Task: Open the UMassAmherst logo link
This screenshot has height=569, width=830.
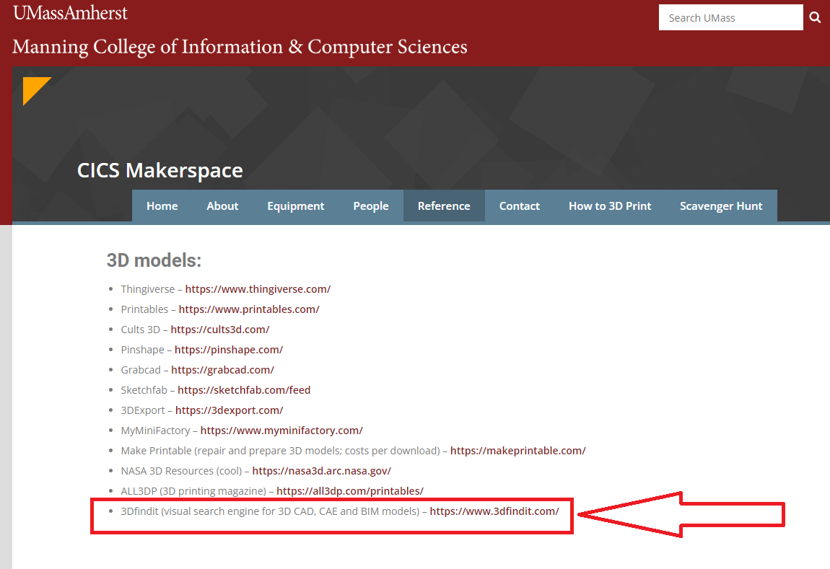Action: click(71, 13)
